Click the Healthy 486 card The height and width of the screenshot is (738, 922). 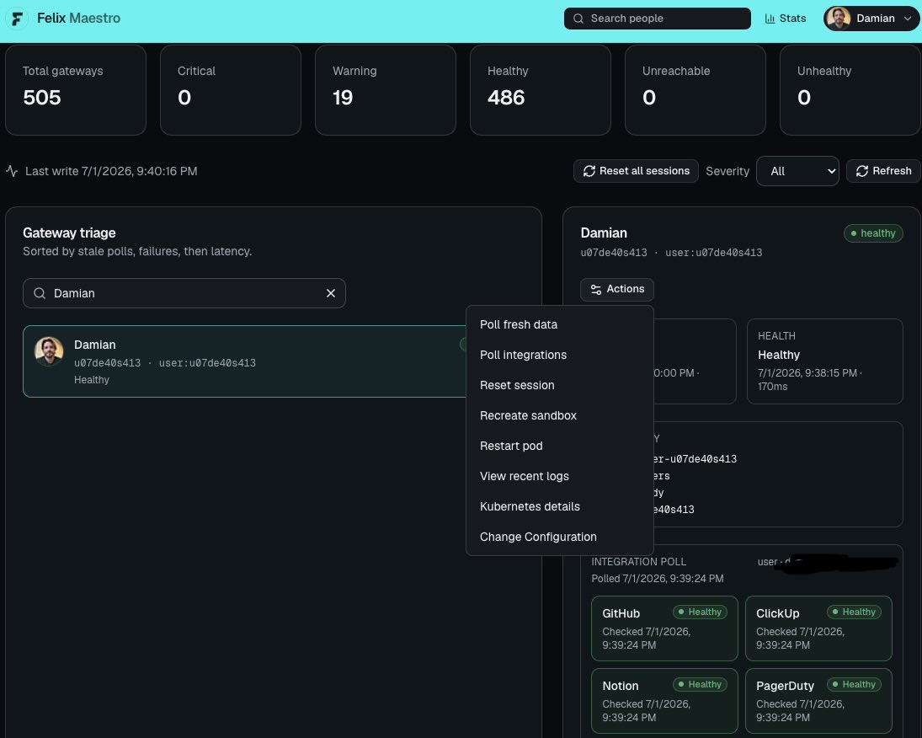pyautogui.click(x=541, y=90)
